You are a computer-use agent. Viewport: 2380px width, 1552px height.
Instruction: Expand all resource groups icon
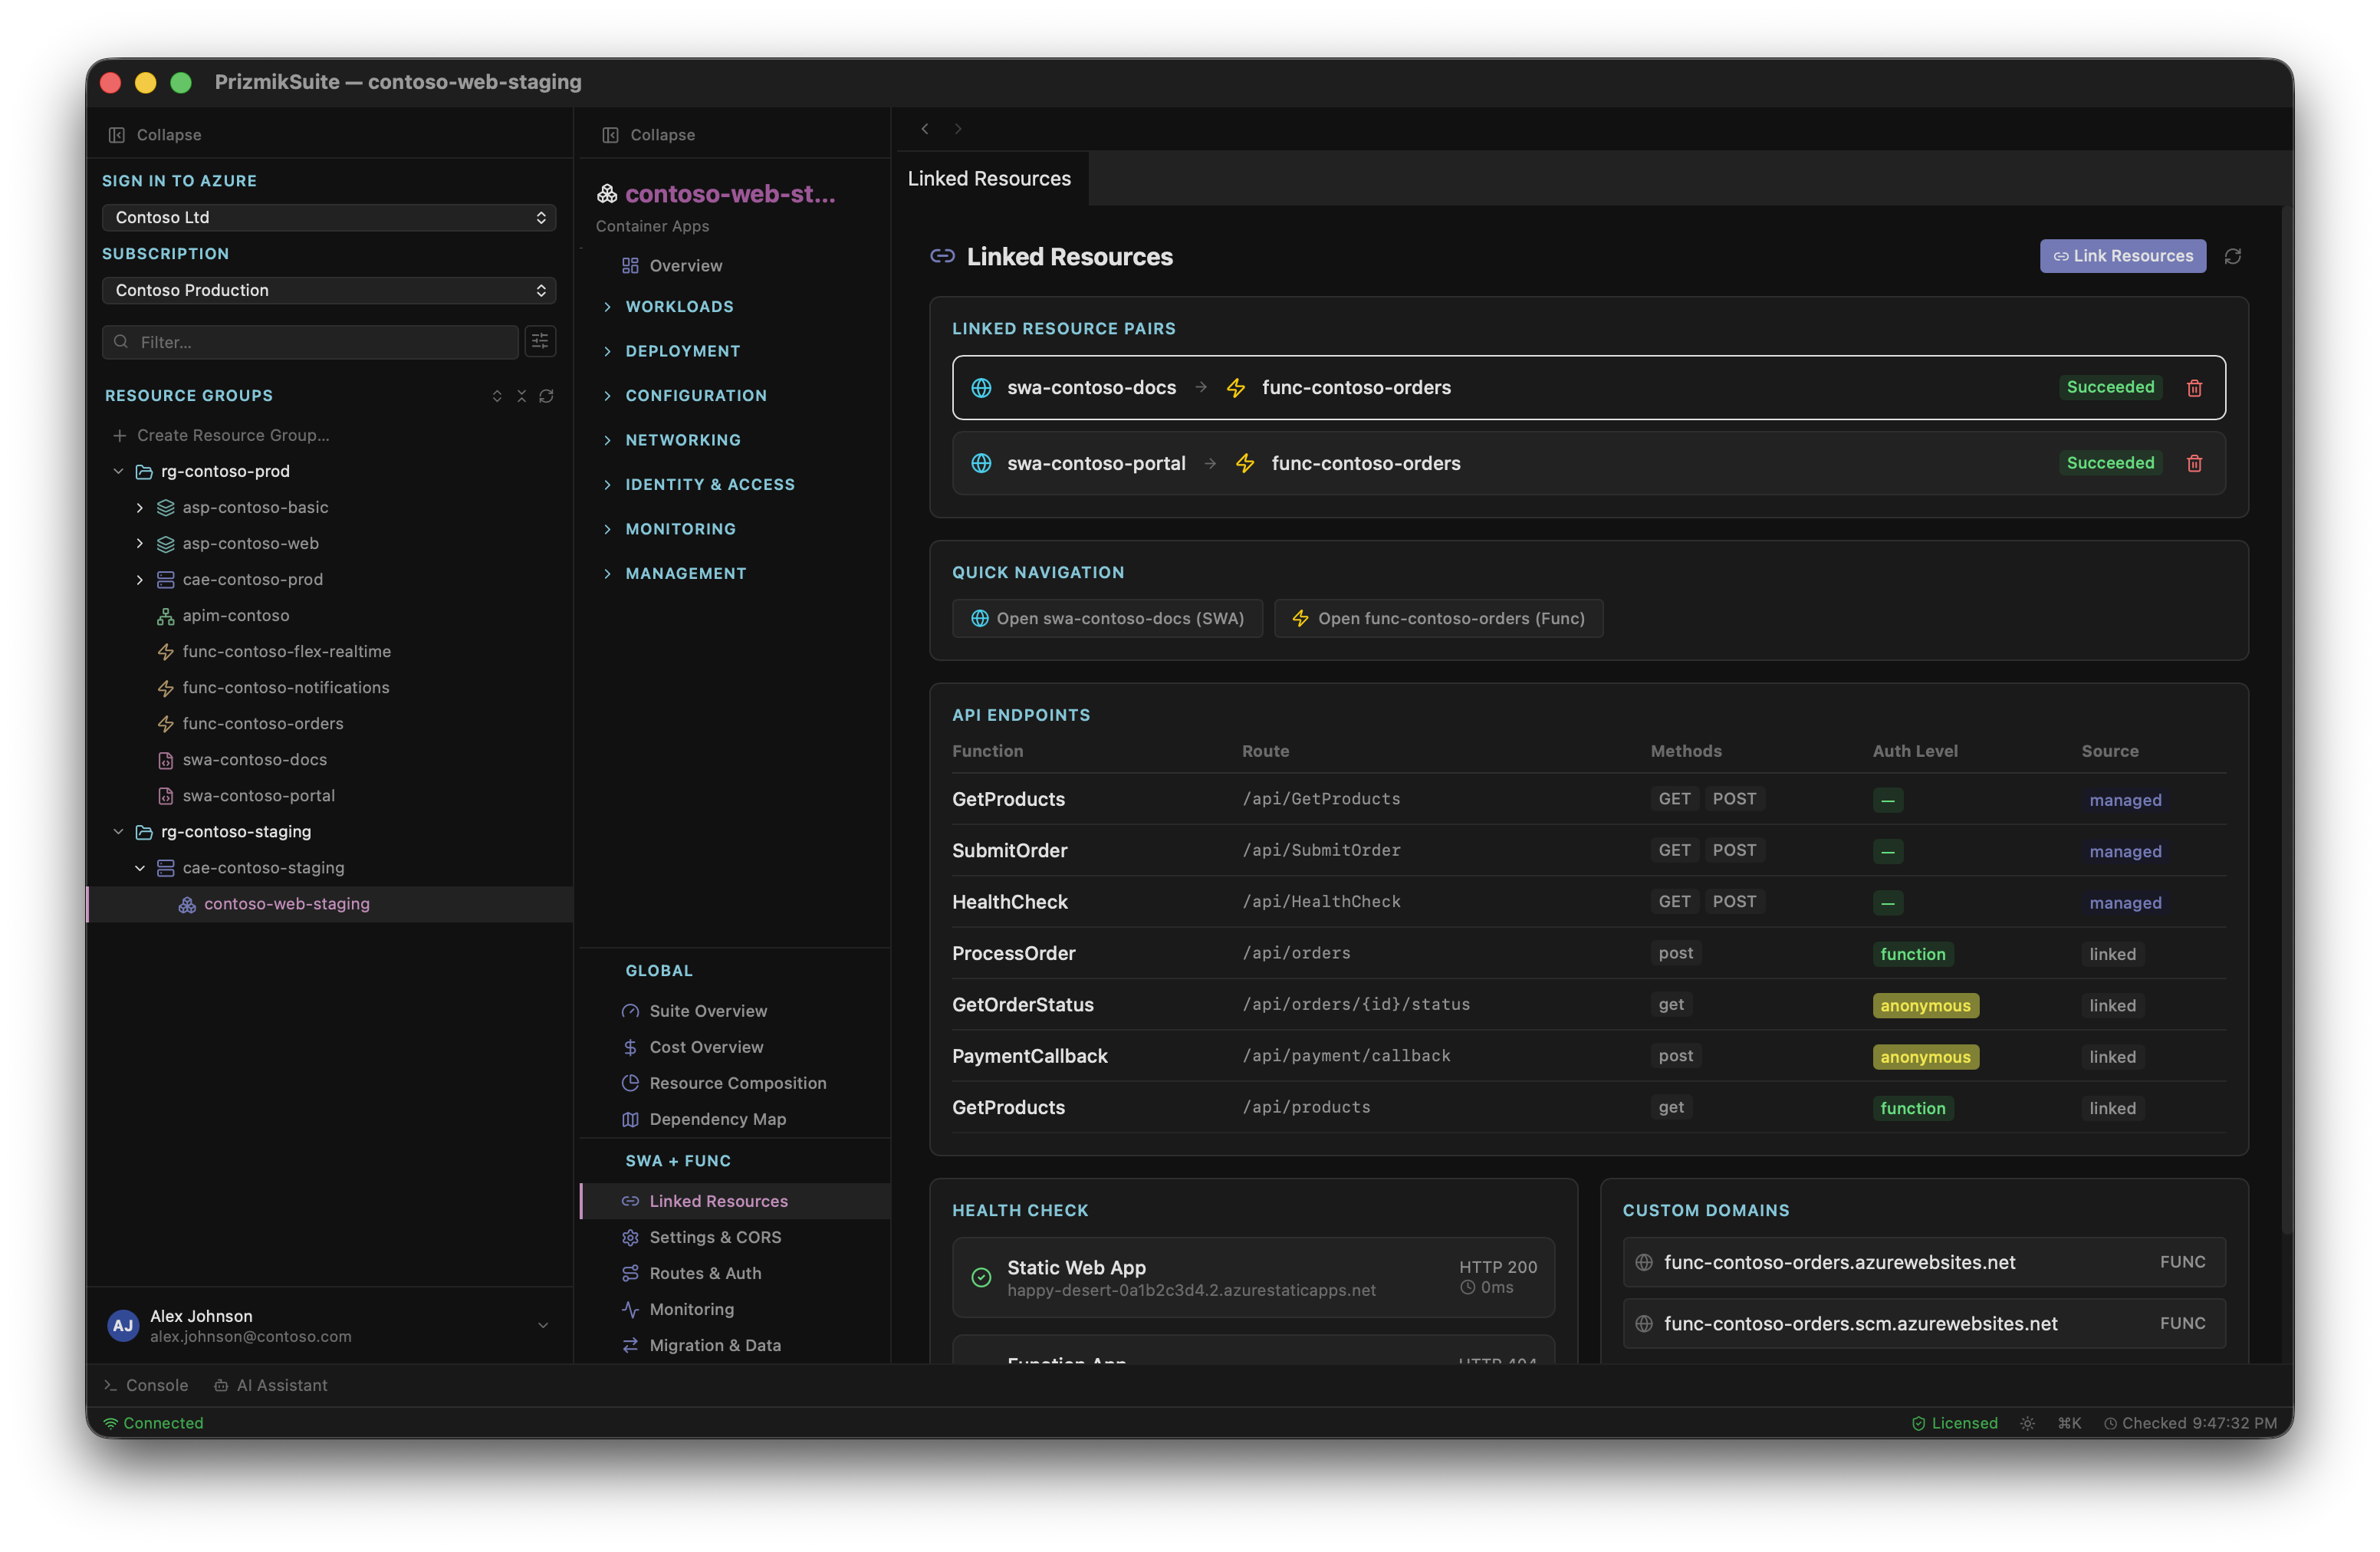497,396
